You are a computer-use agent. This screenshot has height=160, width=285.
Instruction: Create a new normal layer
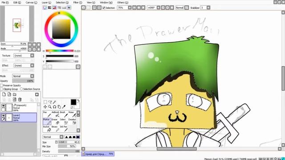coord(4,94)
